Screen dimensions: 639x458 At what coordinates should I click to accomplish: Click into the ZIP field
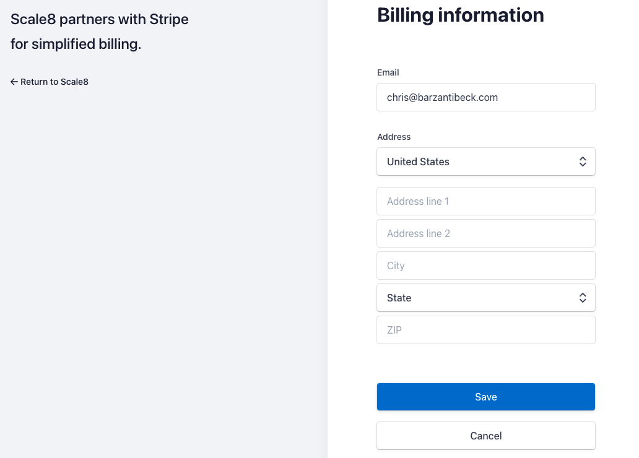pos(485,330)
